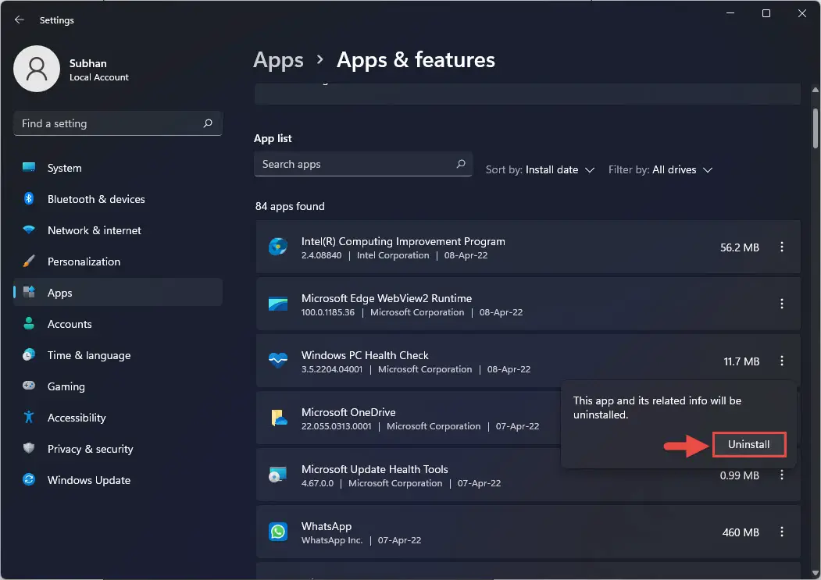
Task: Click the Windows PC Health Check heart icon
Action: coord(278,361)
